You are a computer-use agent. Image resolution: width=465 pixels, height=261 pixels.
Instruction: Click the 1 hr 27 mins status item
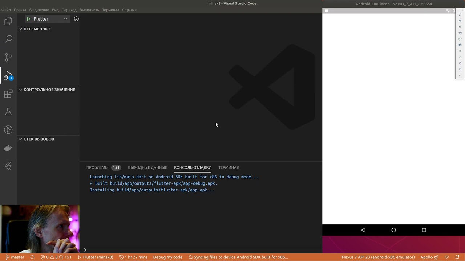pos(133,257)
